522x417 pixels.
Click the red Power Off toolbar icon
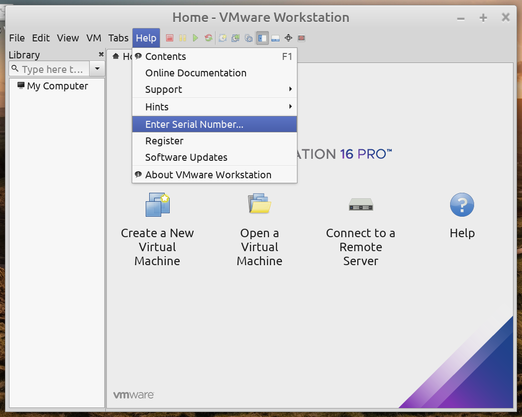coord(170,38)
